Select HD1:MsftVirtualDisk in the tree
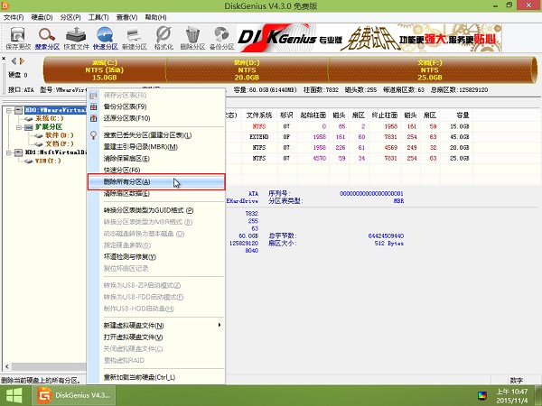 click(56, 152)
